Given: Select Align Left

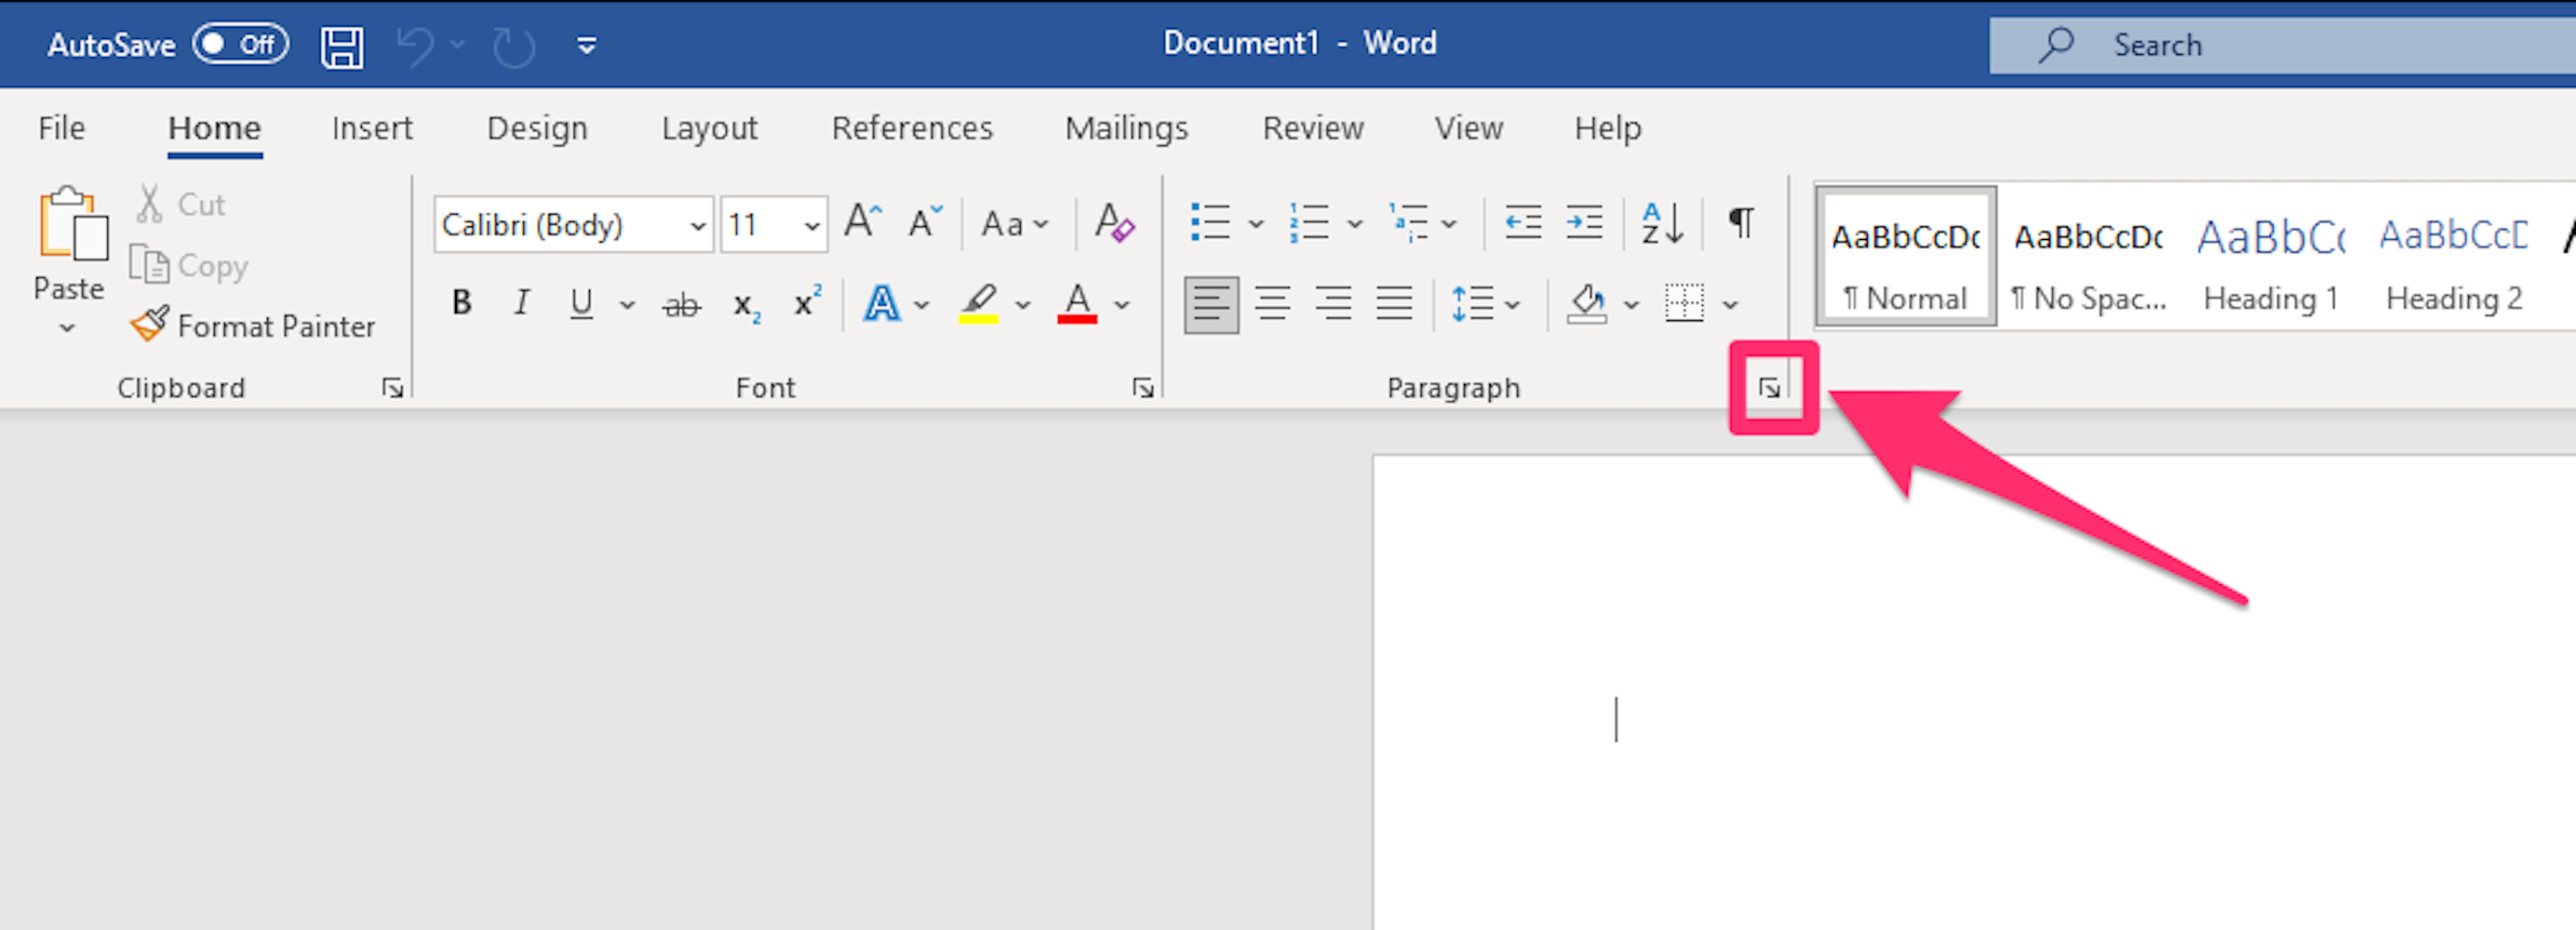Looking at the screenshot, I should (x=1211, y=304).
